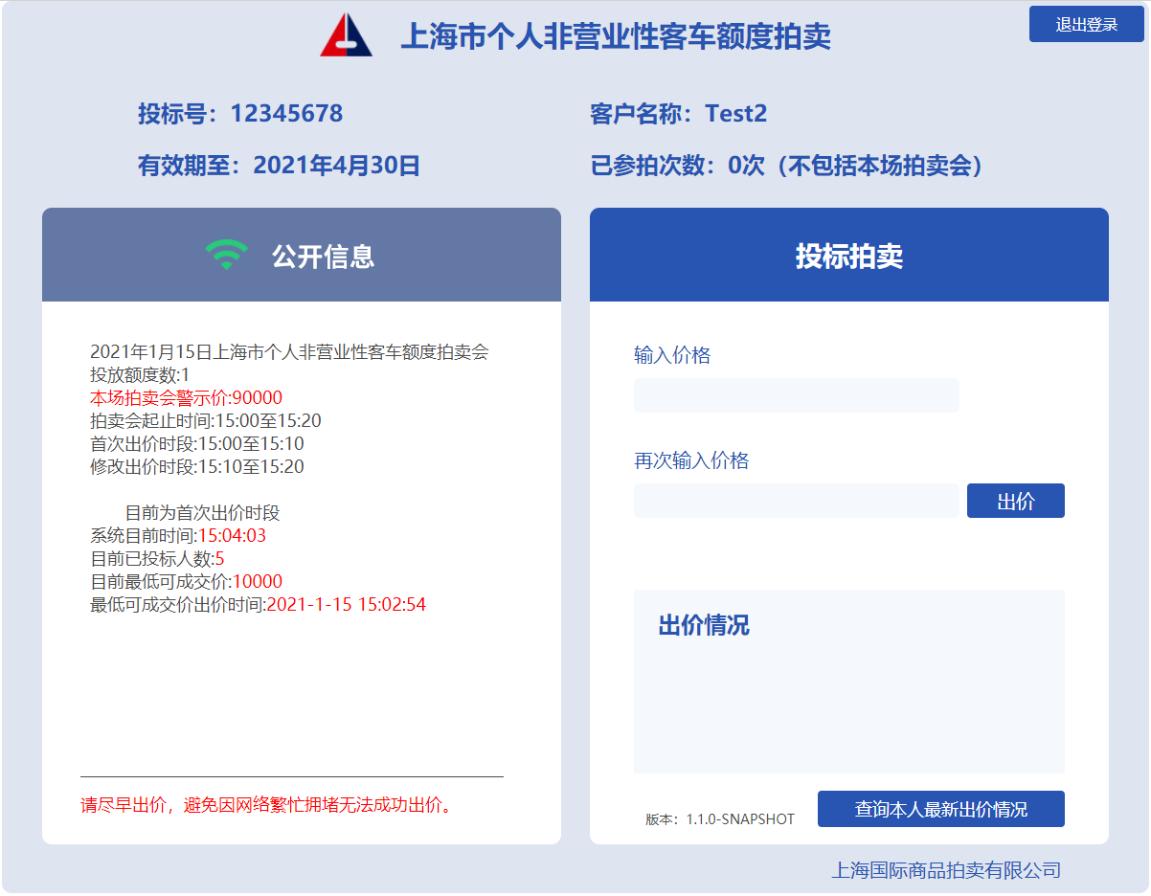Screen dimensions: 1151x896
Task: Click the auction title line 2021年1月15日
Action: pyautogui.click(x=289, y=352)
